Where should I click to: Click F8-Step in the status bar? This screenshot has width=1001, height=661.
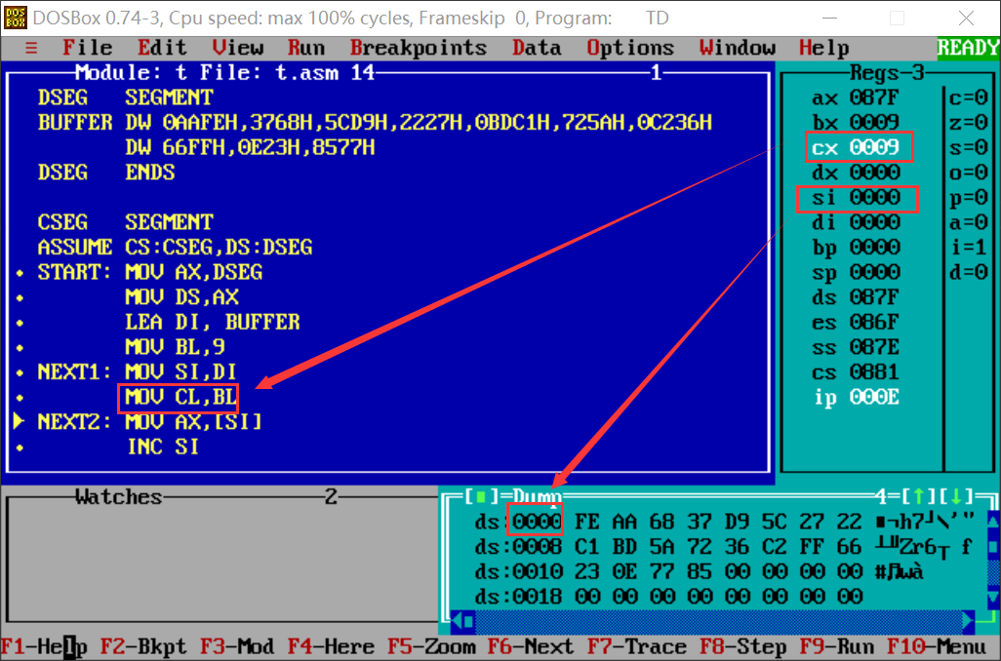click(x=743, y=647)
